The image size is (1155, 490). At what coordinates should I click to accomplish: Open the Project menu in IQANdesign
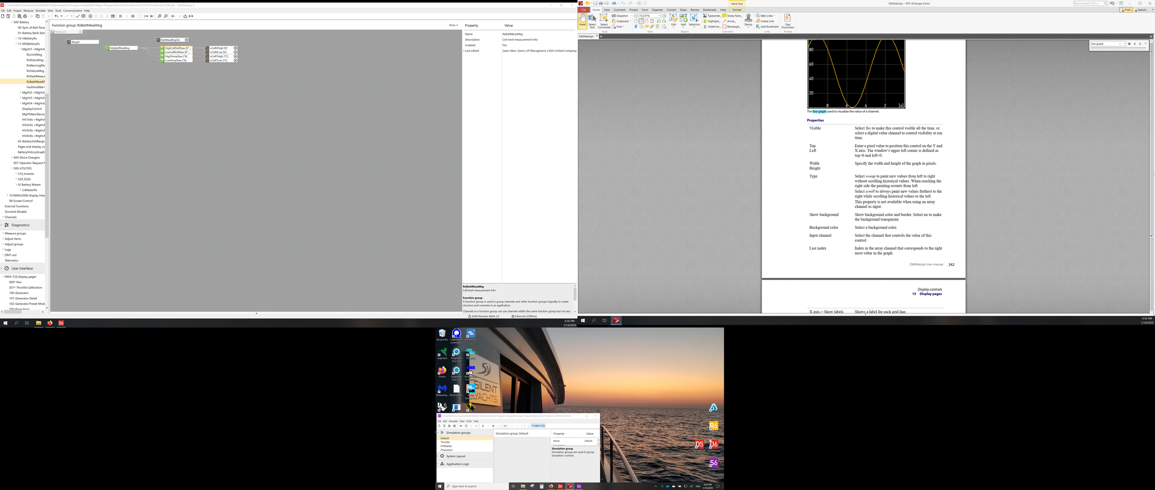pos(17,10)
